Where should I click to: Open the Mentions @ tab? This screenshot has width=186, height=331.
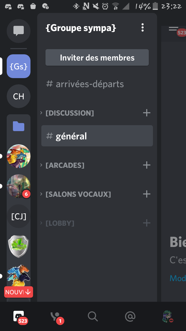pos(130,316)
